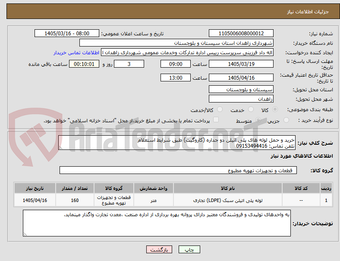Screen dimensions: 340x261
Task: Select the کالا/خدمت radio button
Action: tap(220, 109)
